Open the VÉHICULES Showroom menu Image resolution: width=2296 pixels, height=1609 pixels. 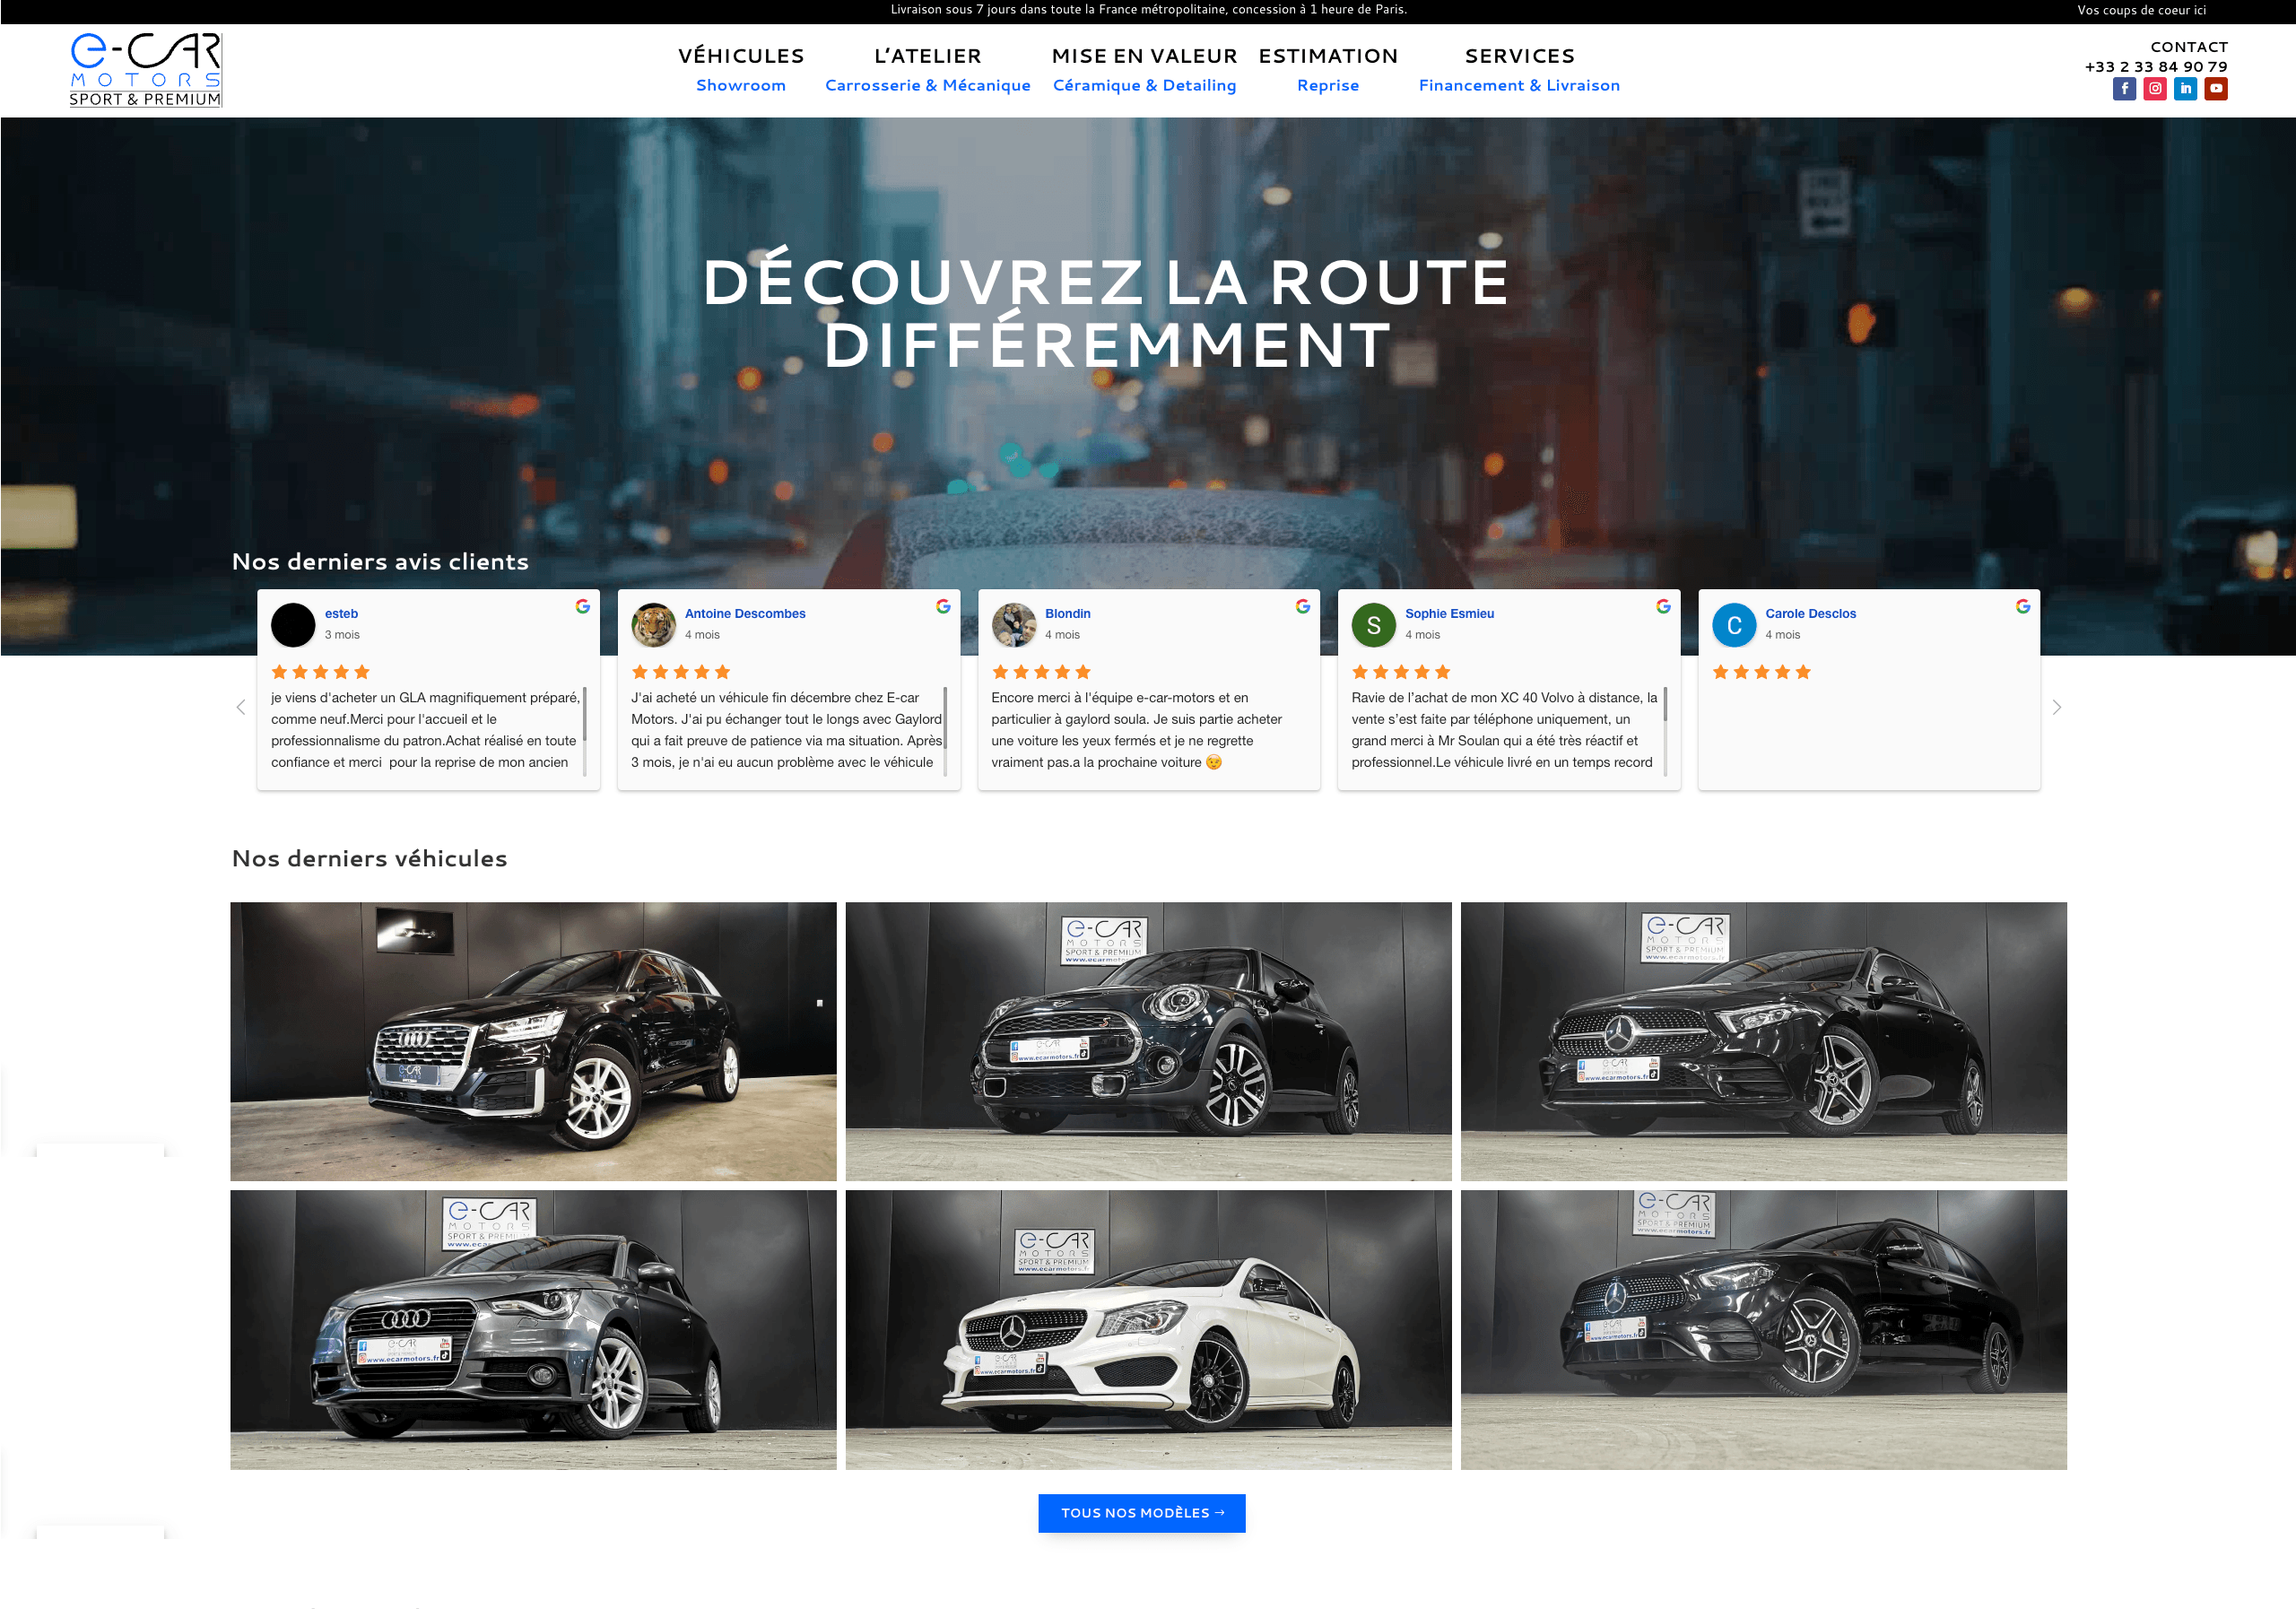point(741,85)
